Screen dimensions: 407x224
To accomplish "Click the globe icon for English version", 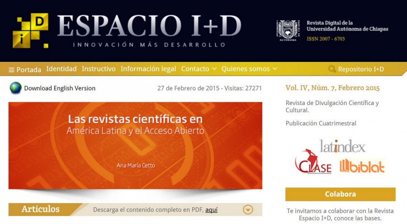I will (15, 88).
